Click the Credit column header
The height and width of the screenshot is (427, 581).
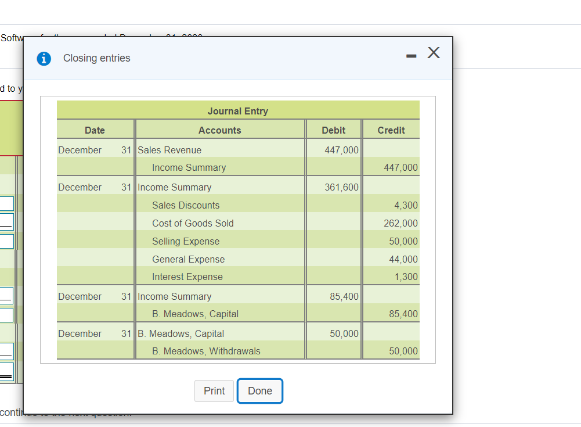[390, 130]
